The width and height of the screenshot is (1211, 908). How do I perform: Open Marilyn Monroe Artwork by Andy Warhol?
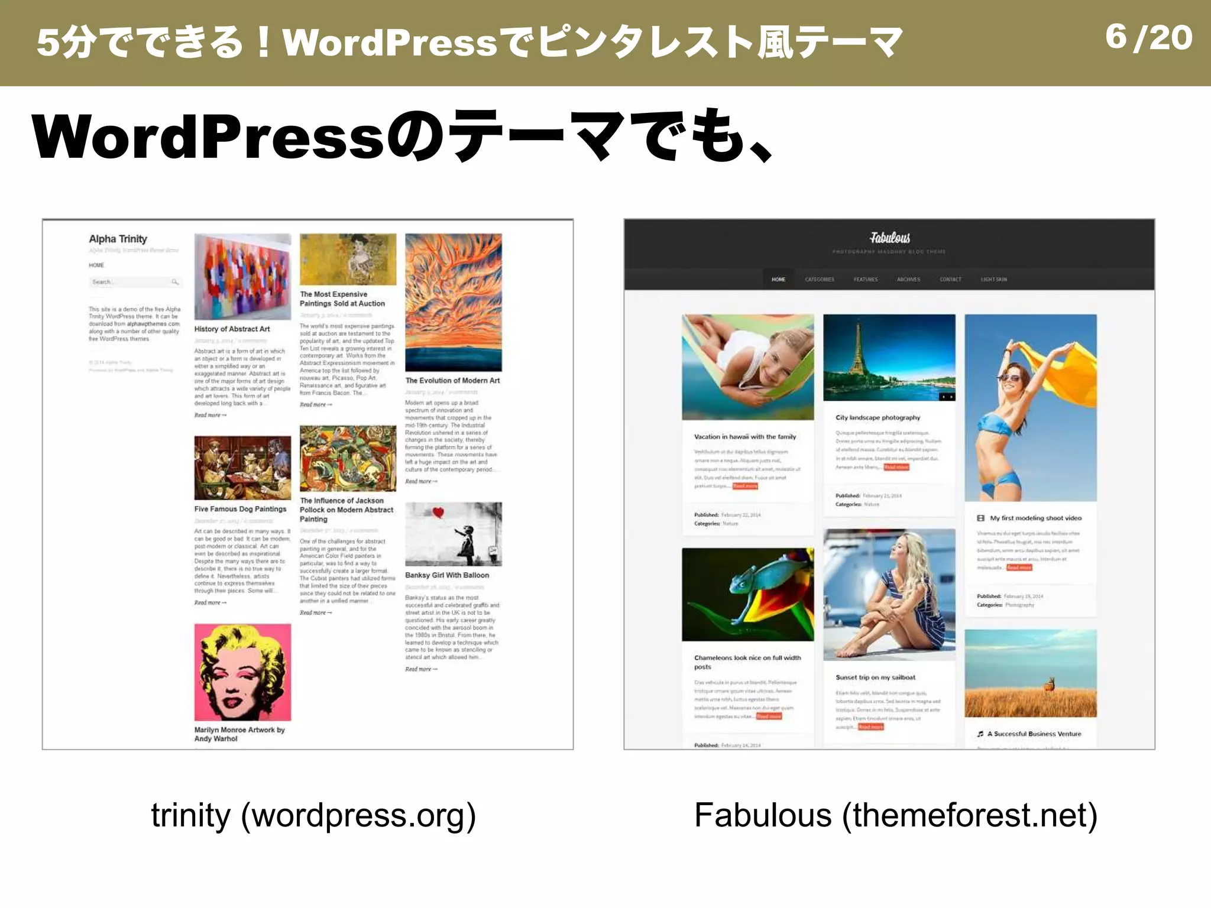pos(239,734)
